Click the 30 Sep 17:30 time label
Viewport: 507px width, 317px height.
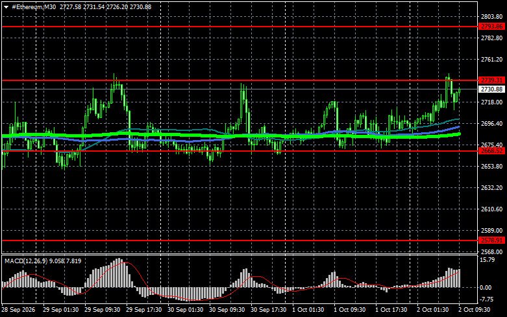coord(268,310)
